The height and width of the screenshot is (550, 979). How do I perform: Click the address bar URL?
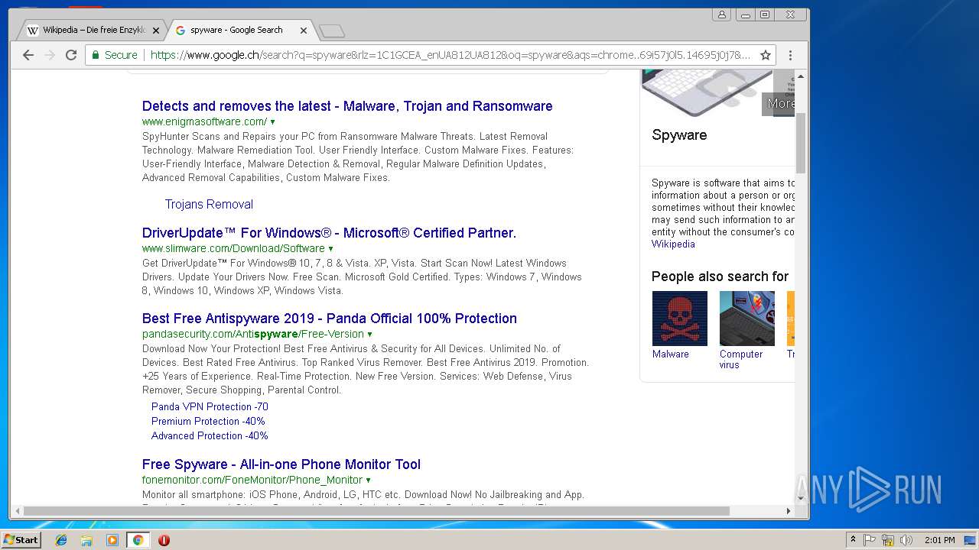coord(451,55)
